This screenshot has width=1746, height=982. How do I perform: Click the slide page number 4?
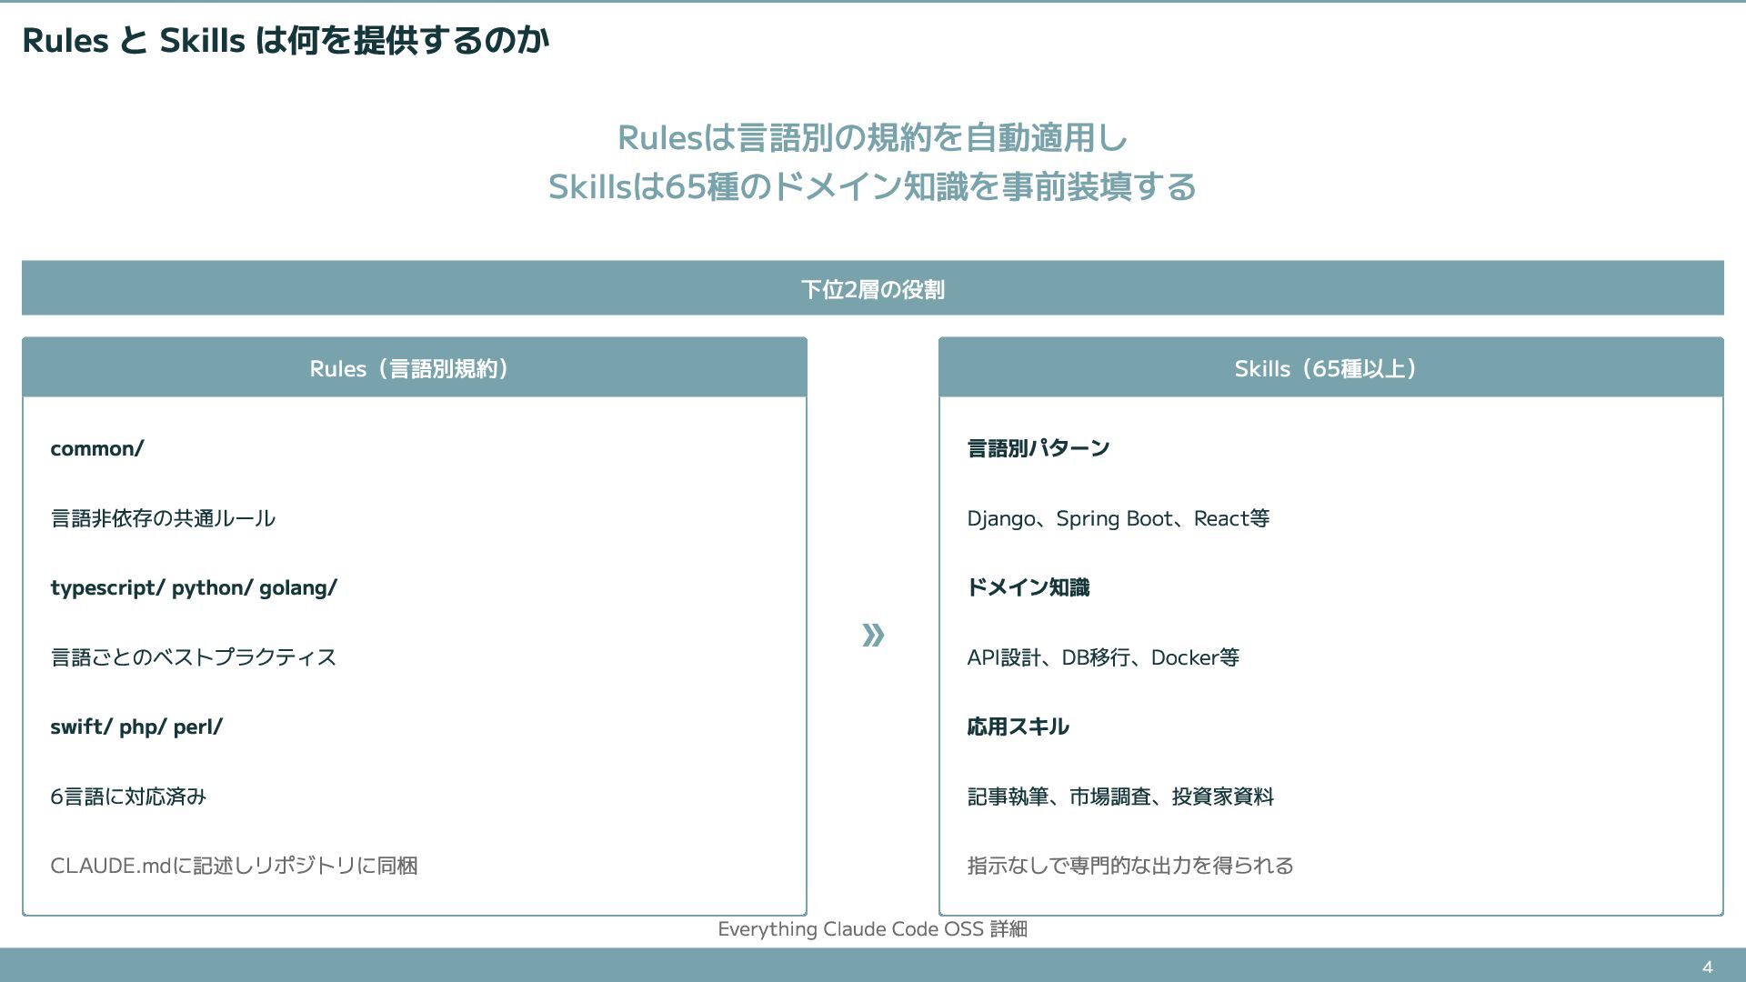coord(1707,967)
